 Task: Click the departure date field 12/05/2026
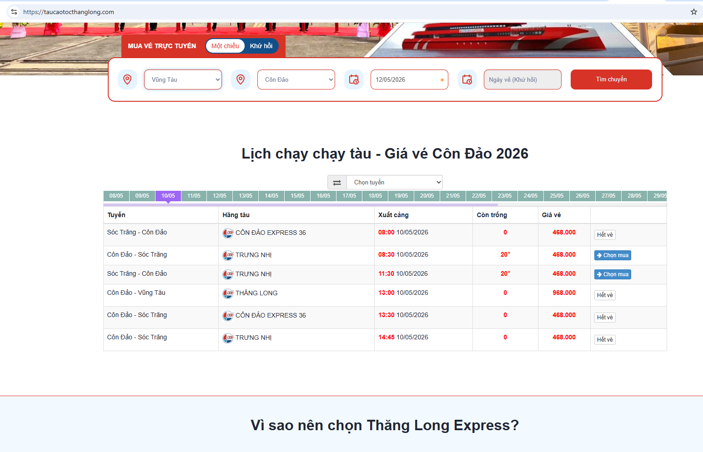[409, 79]
